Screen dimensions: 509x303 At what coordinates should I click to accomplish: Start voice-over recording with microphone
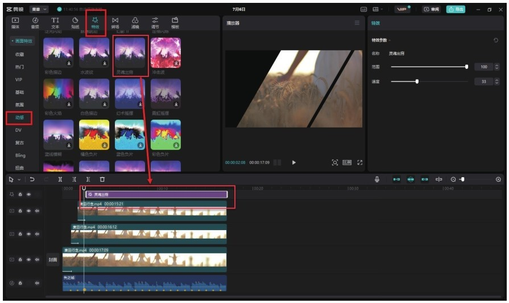click(377, 179)
